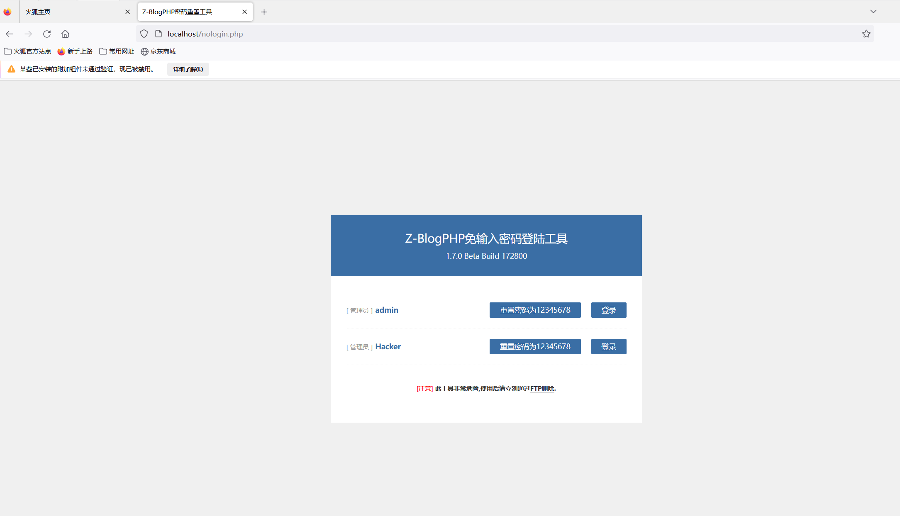Reload the current page
This screenshot has height=516, width=900.
tap(47, 34)
